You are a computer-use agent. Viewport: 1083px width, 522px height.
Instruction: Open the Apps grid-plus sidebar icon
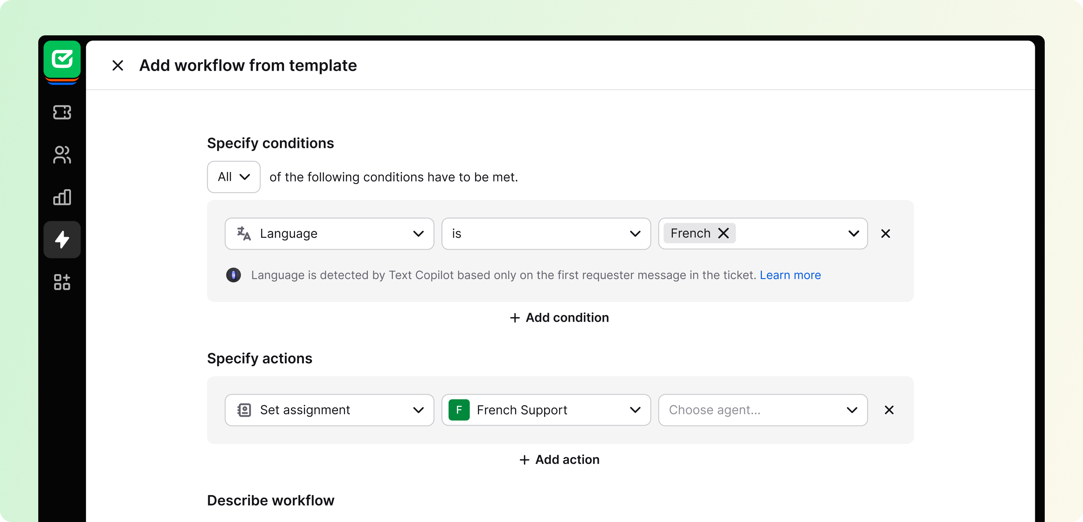click(x=62, y=282)
